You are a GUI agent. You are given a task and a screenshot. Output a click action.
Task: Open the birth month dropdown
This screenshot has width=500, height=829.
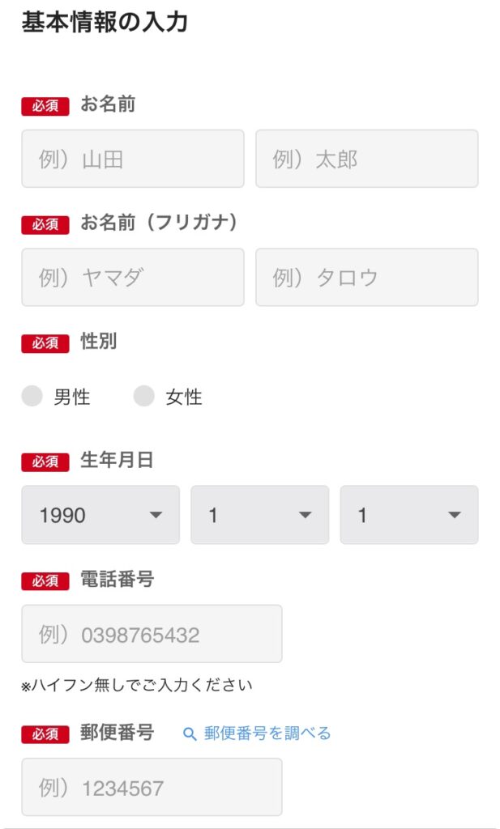click(x=259, y=515)
